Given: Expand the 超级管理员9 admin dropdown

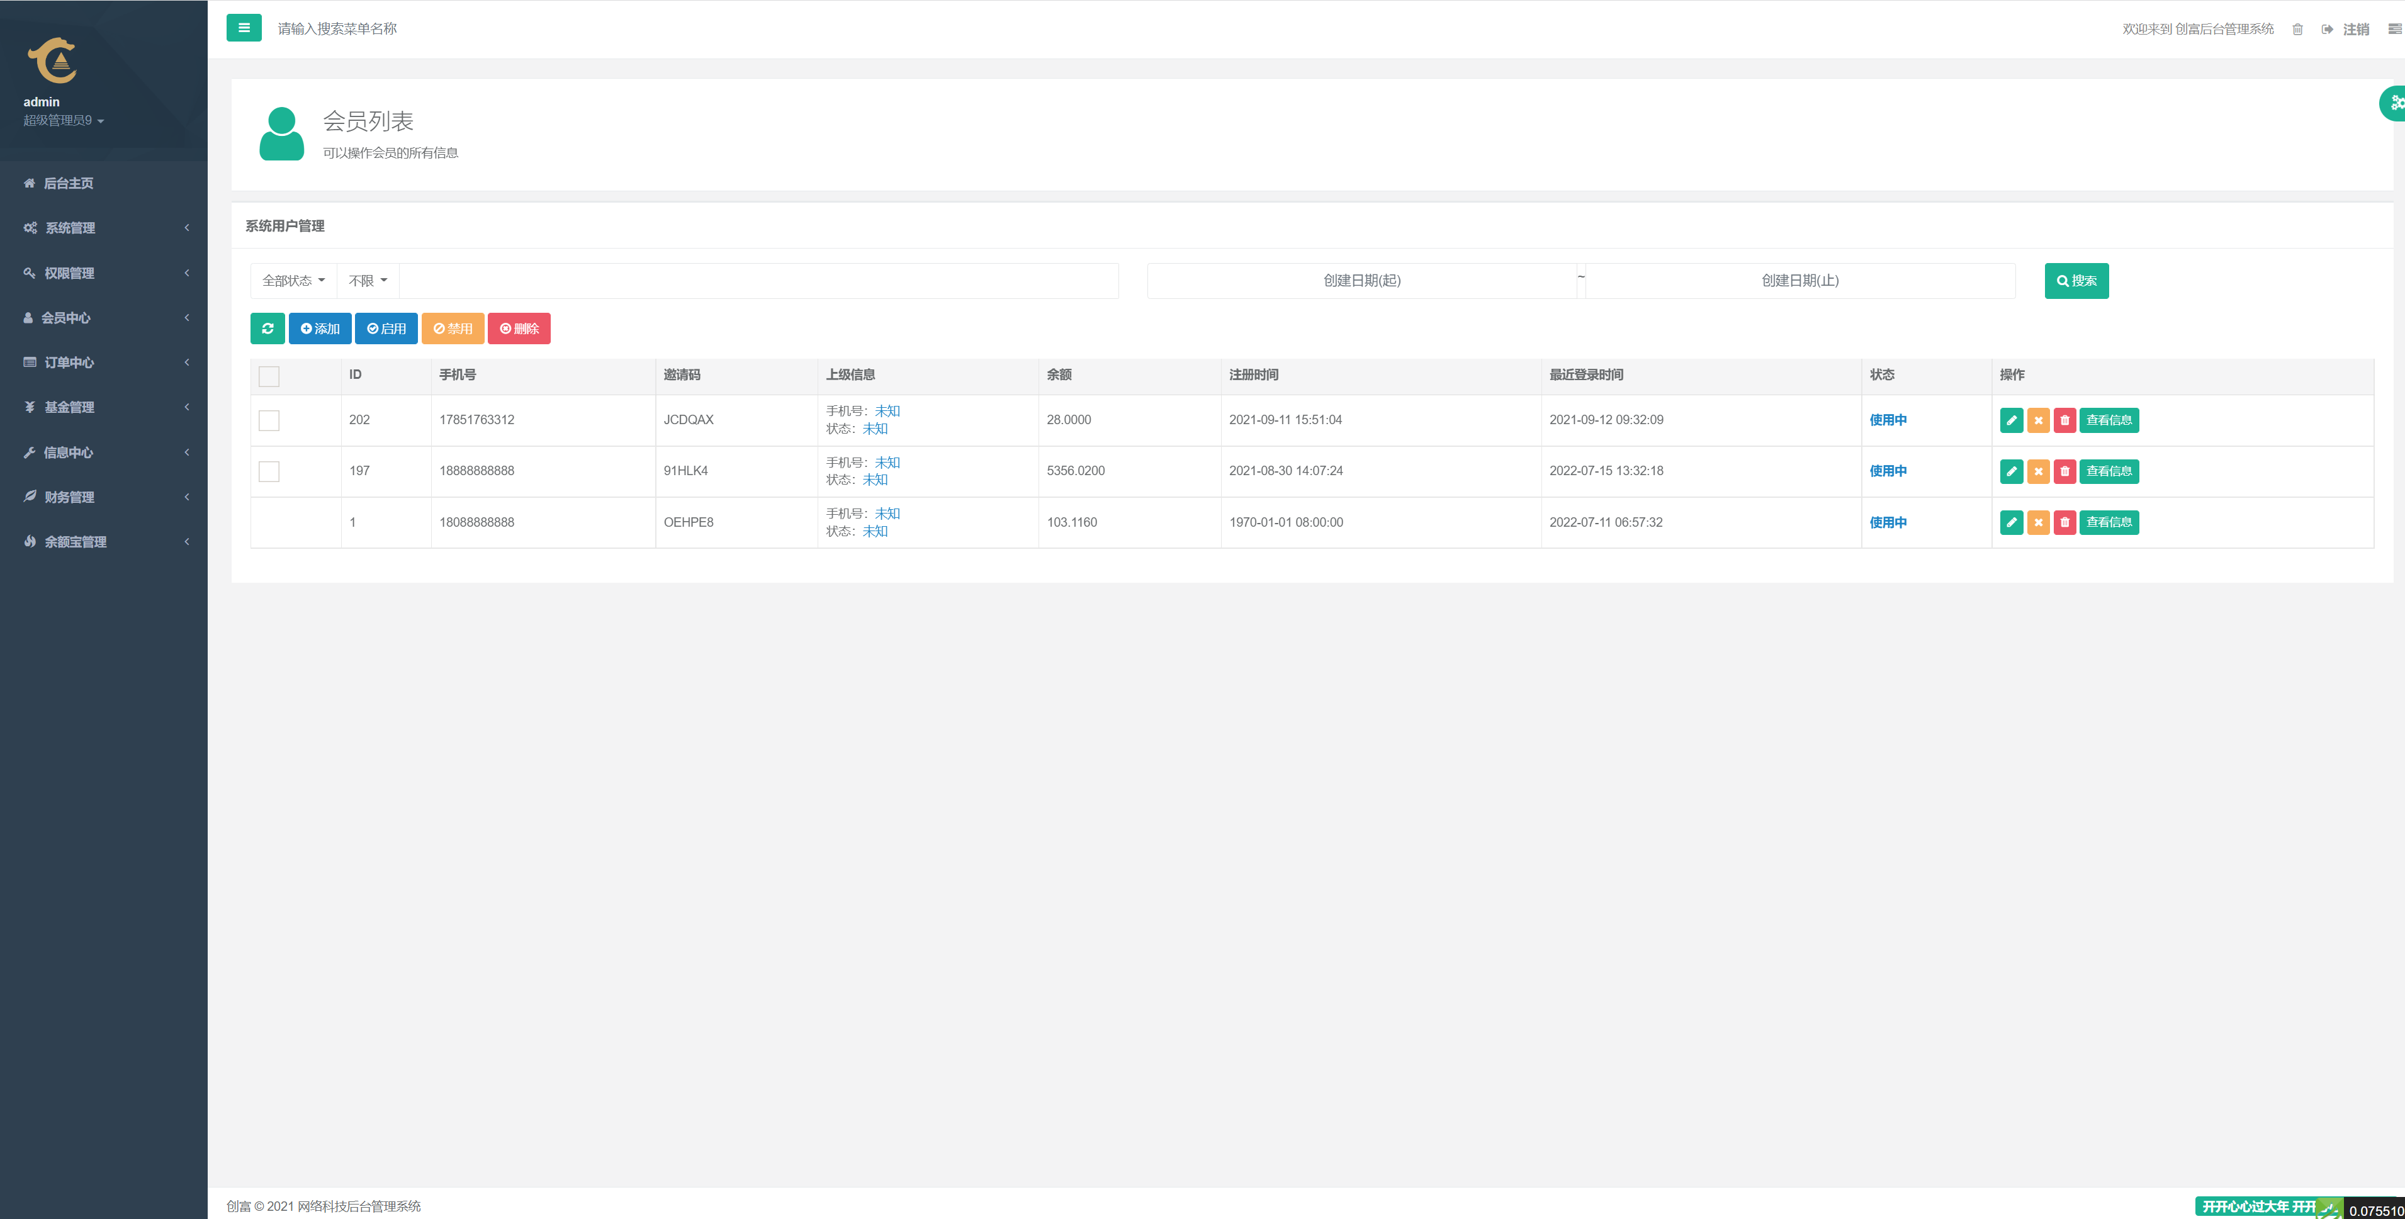Looking at the screenshot, I should [64, 120].
